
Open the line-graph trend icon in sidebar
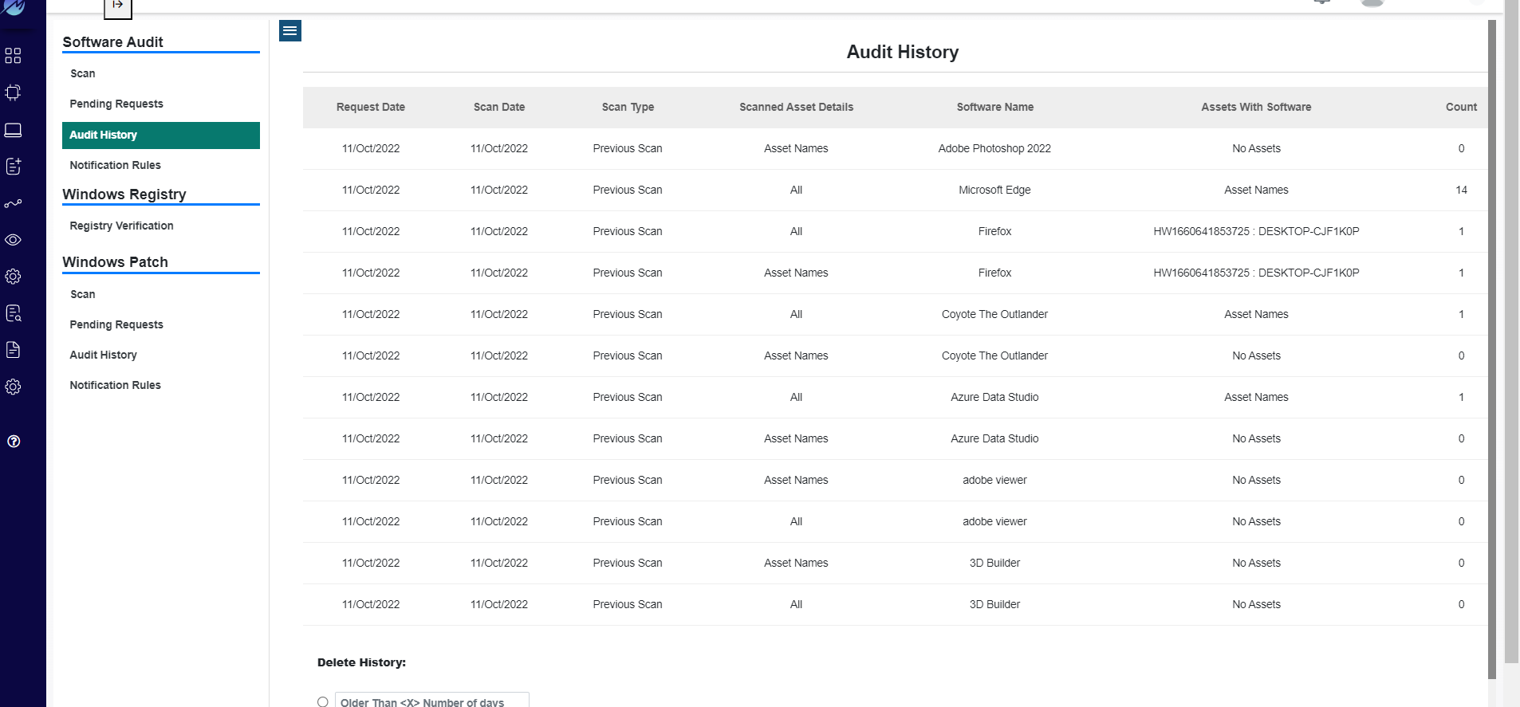(x=13, y=203)
